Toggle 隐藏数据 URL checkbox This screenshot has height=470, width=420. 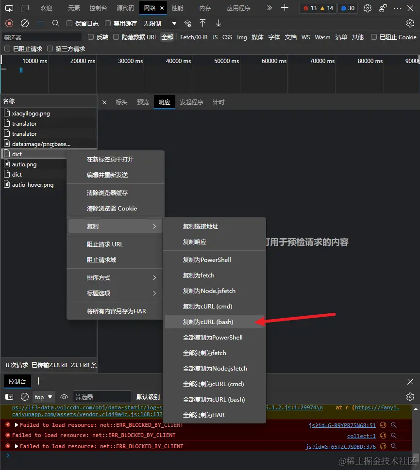pyautogui.click(x=116, y=37)
